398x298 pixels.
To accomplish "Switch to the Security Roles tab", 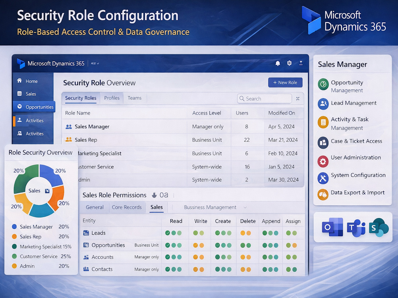I will point(81,98).
